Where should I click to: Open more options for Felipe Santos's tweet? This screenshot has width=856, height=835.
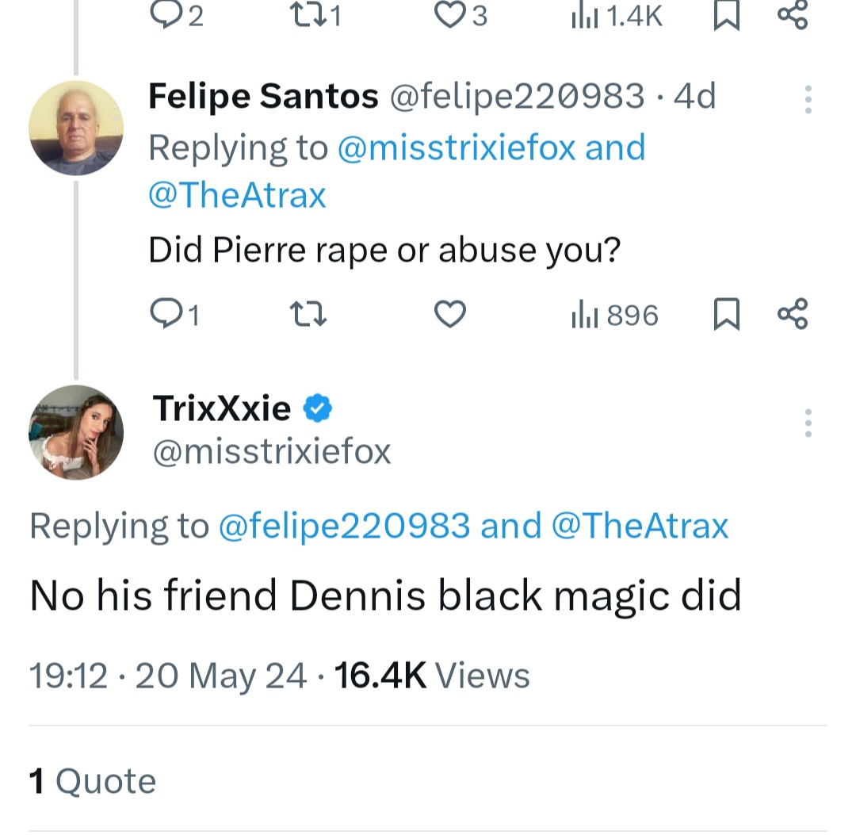coord(808,99)
